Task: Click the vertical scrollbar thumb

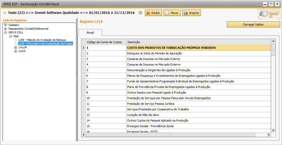Action: point(273,50)
